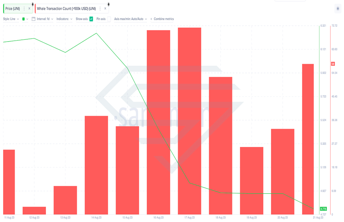Toggle the Show axis checkbox

click(91, 19)
